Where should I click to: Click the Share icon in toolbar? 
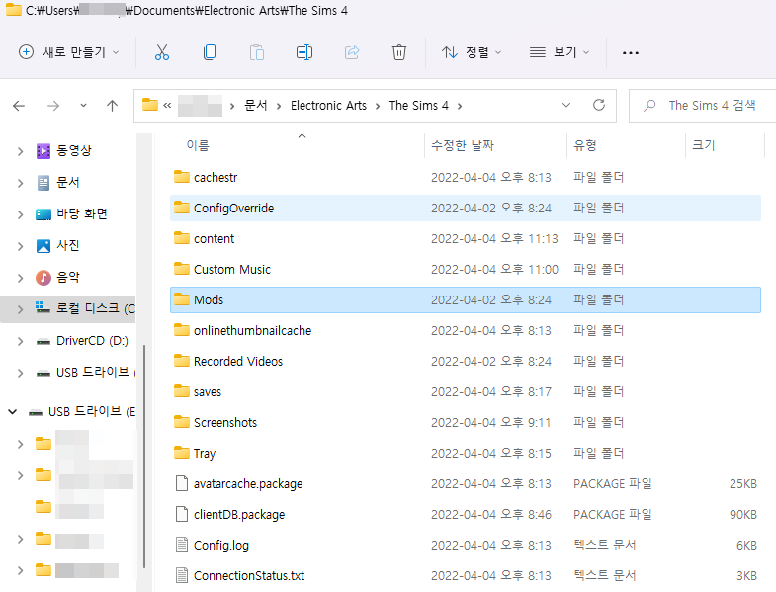(352, 52)
